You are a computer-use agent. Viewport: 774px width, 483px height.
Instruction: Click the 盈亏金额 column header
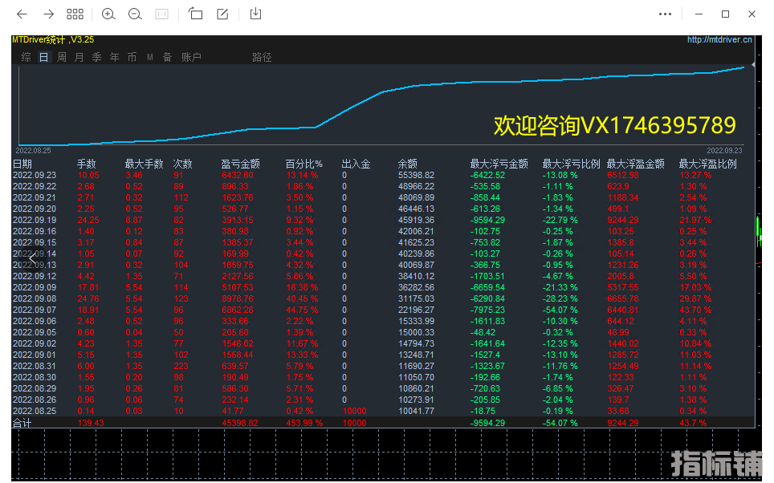[240, 164]
